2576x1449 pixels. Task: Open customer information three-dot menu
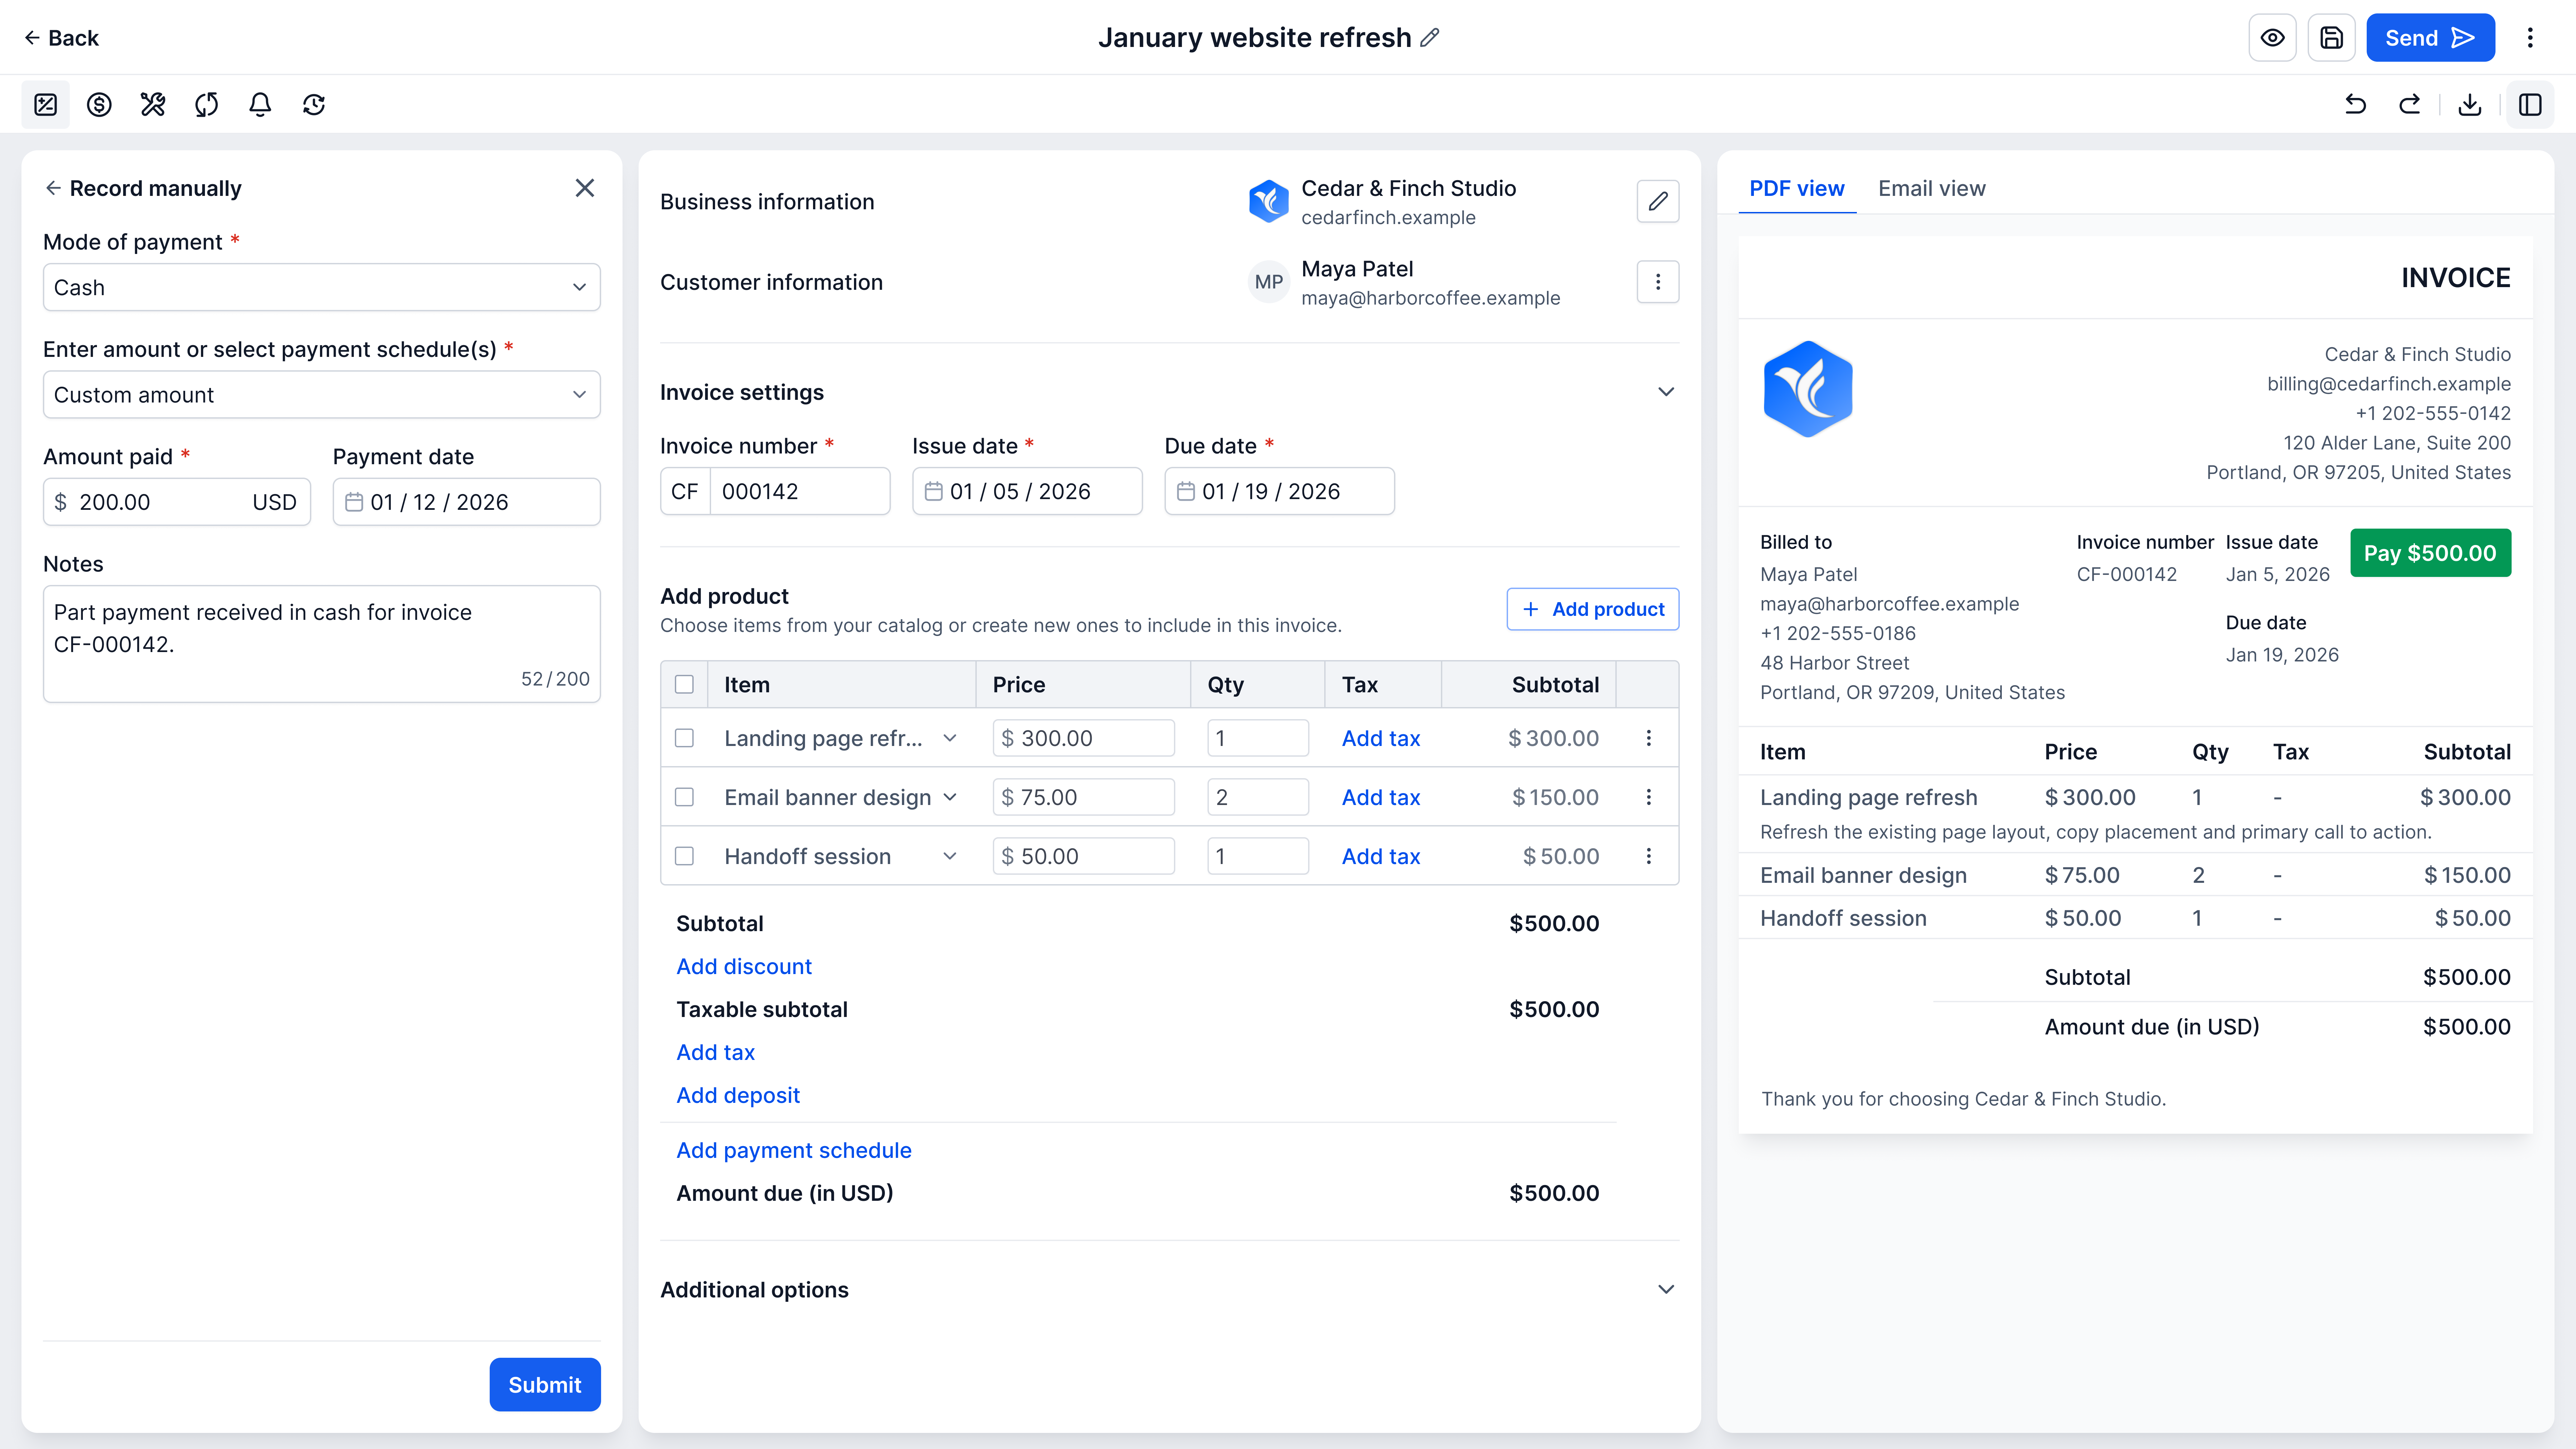1658,282
